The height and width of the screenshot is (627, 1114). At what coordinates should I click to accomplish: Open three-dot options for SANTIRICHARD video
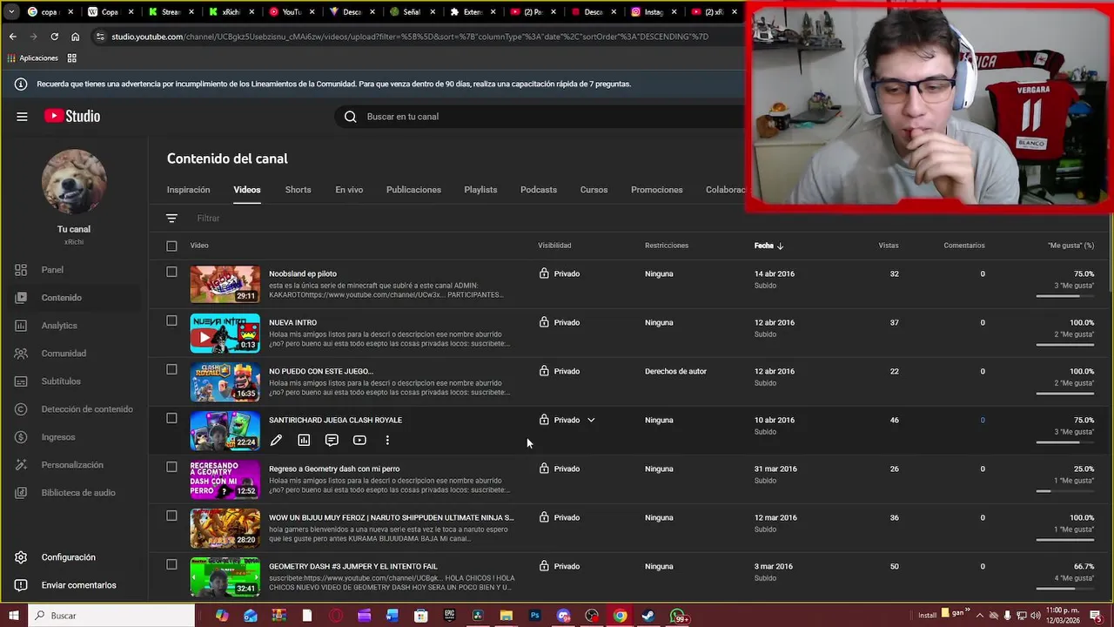(x=387, y=441)
